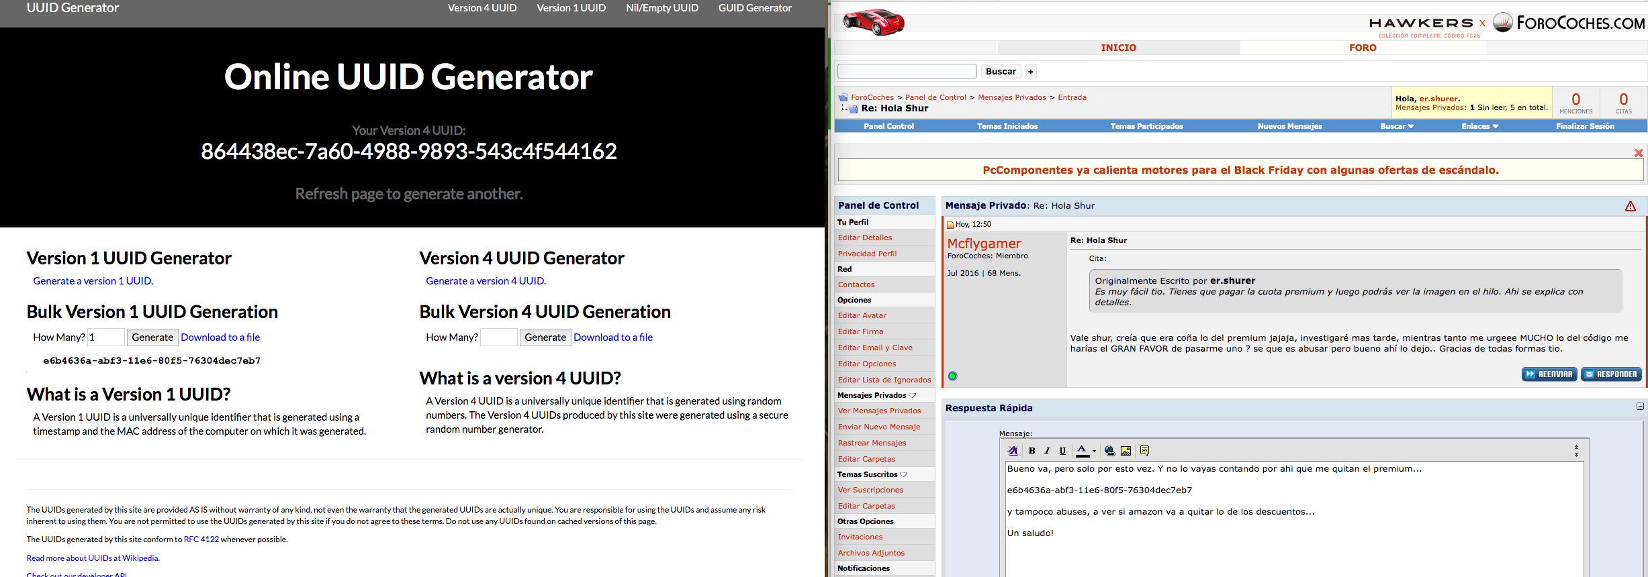Expand the Enlaces dropdown in navbar
Viewport: 1648px width, 577px height.
[x=1479, y=126]
